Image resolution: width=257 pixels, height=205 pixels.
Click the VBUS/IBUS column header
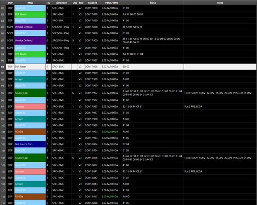tap(111, 3)
